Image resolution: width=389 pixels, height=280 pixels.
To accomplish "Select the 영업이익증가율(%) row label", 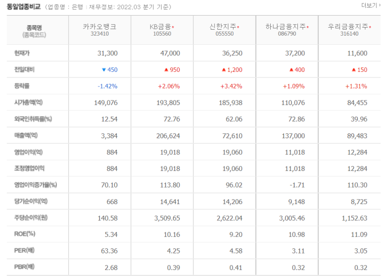I will 35,185.
